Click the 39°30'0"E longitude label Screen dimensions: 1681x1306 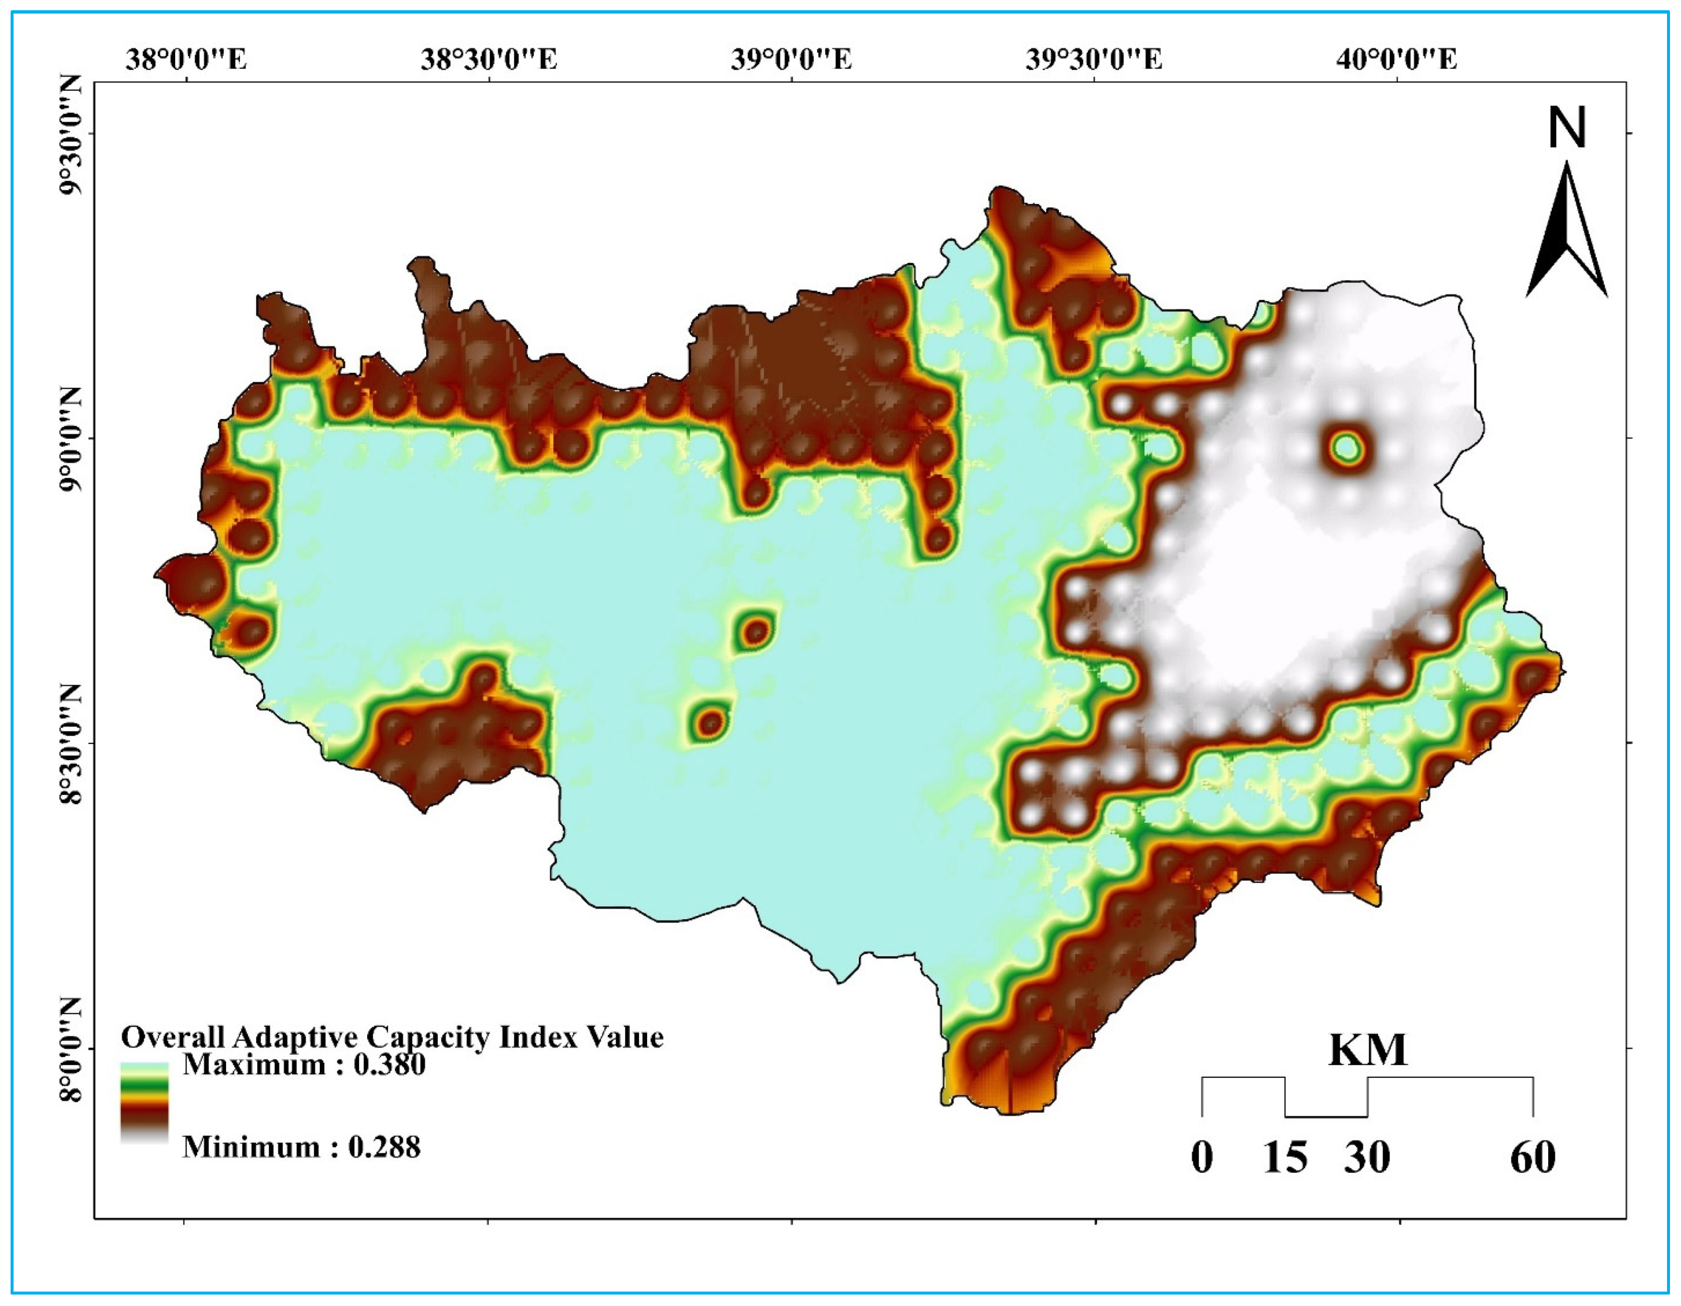[x=1094, y=59]
